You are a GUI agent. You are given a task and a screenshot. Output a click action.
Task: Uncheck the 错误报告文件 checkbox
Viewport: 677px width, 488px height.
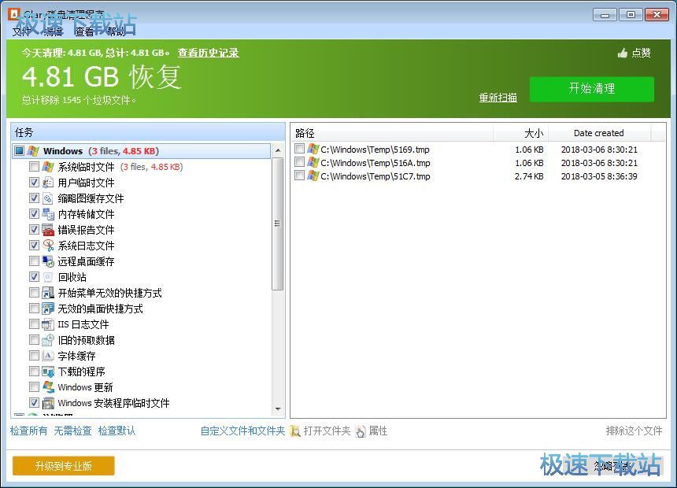coord(34,229)
